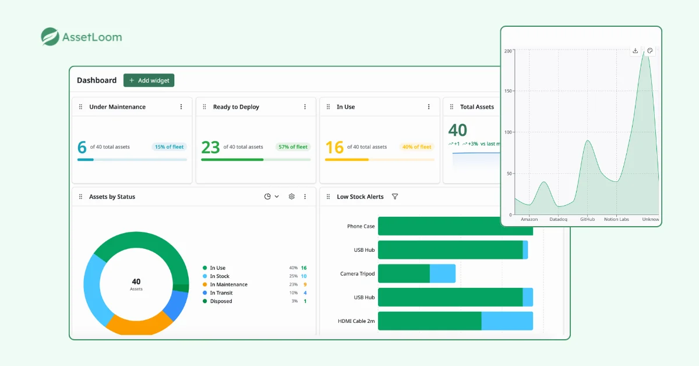Open the In Use card kebab menu

point(429,107)
